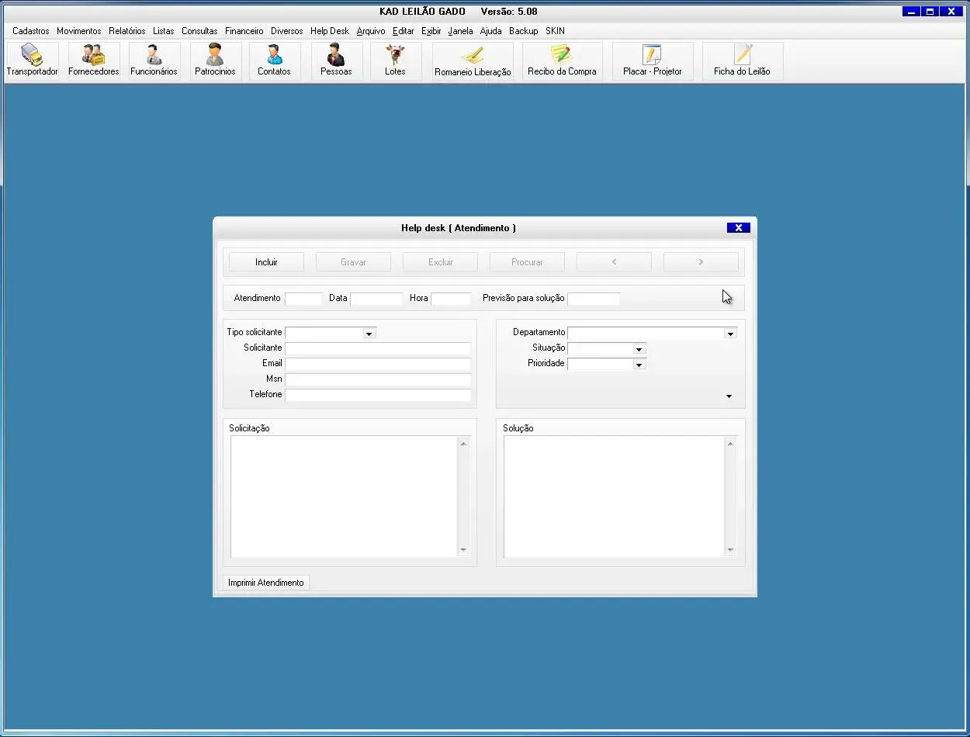Focus the Solicitante text field

pyautogui.click(x=378, y=348)
